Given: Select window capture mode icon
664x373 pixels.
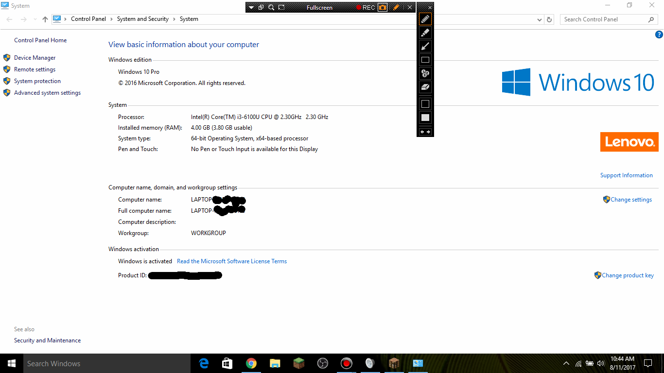Looking at the screenshot, I should [261, 8].
